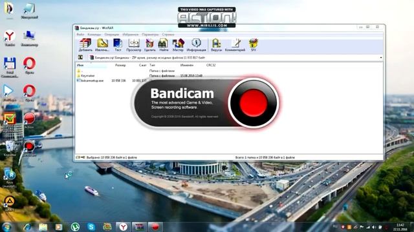The image size is (414, 232).
Task: Open the lower Opera desktop shortcut
Action: click(x=29, y=93)
